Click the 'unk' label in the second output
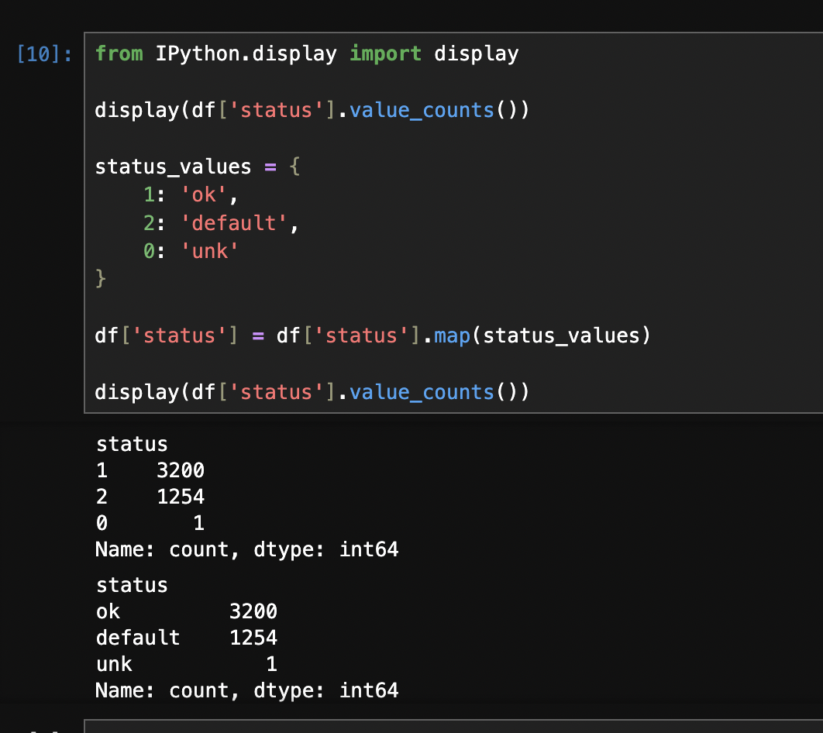The image size is (823, 733). [114, 665]
